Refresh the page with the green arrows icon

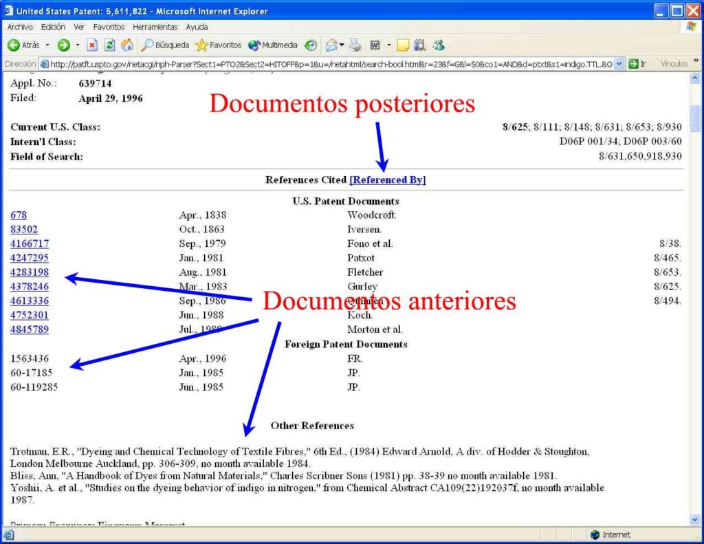109,45
